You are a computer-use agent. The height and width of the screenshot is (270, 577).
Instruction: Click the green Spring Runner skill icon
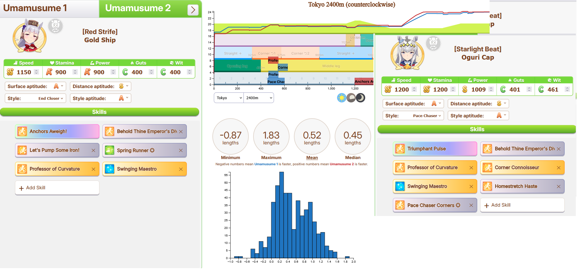click(109, 150)
